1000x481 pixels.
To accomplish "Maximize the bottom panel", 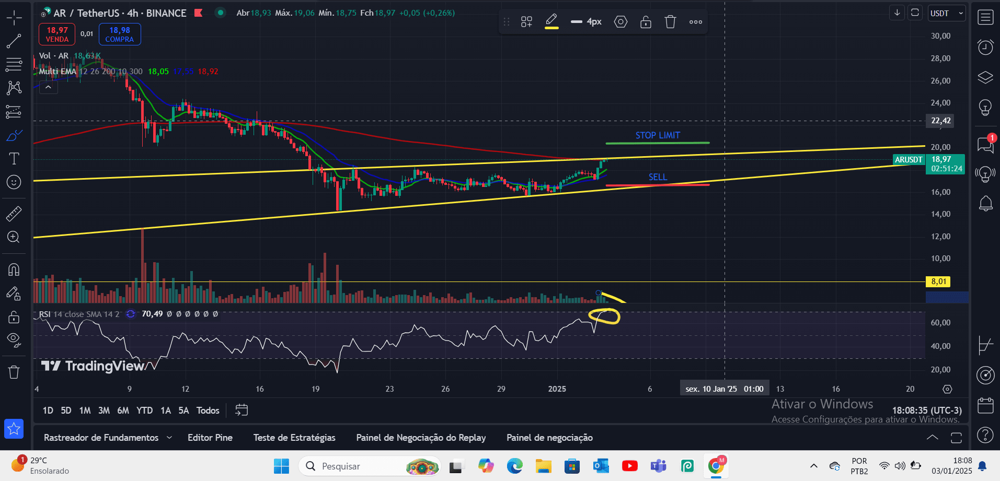I will pyautogui.click(x=956, y=438).
